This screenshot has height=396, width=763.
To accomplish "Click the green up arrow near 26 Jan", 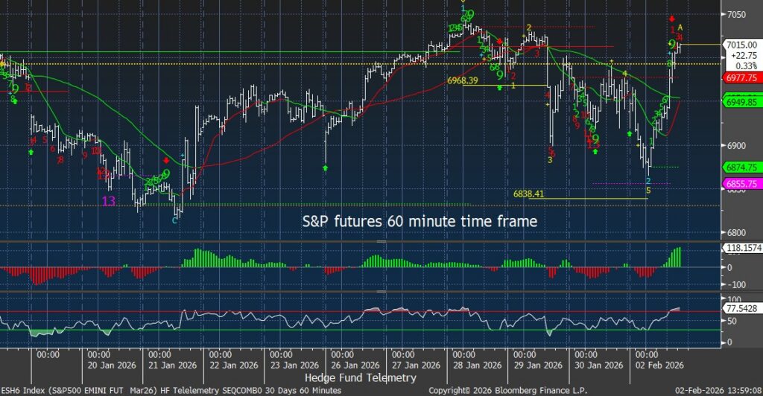I will point(326,169).
